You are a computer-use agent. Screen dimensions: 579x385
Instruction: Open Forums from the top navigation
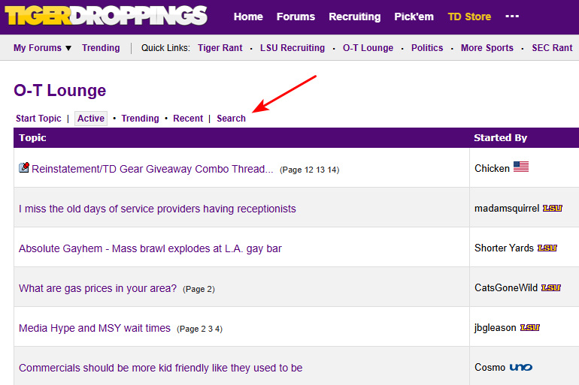click(296, 17)
